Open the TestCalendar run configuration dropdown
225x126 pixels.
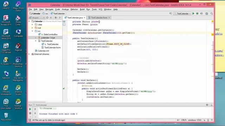pos(182,13)
